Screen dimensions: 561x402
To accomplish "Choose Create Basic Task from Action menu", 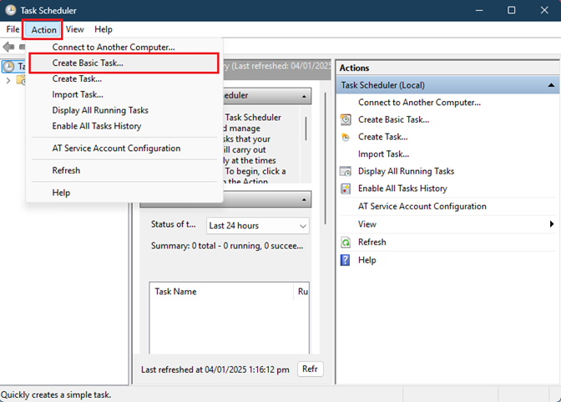I will tap(124, 63).
